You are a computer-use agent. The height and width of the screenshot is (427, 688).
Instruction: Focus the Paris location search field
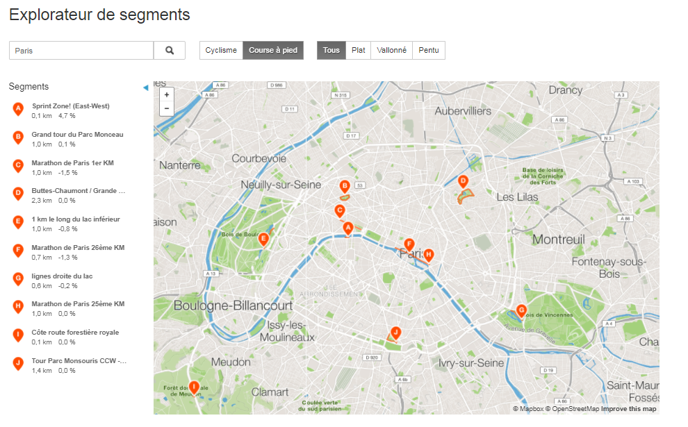81,51
